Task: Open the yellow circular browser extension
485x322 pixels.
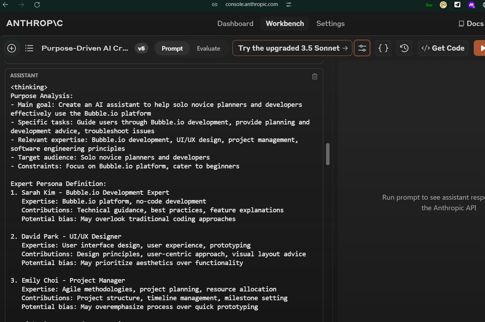Action: 443,5
